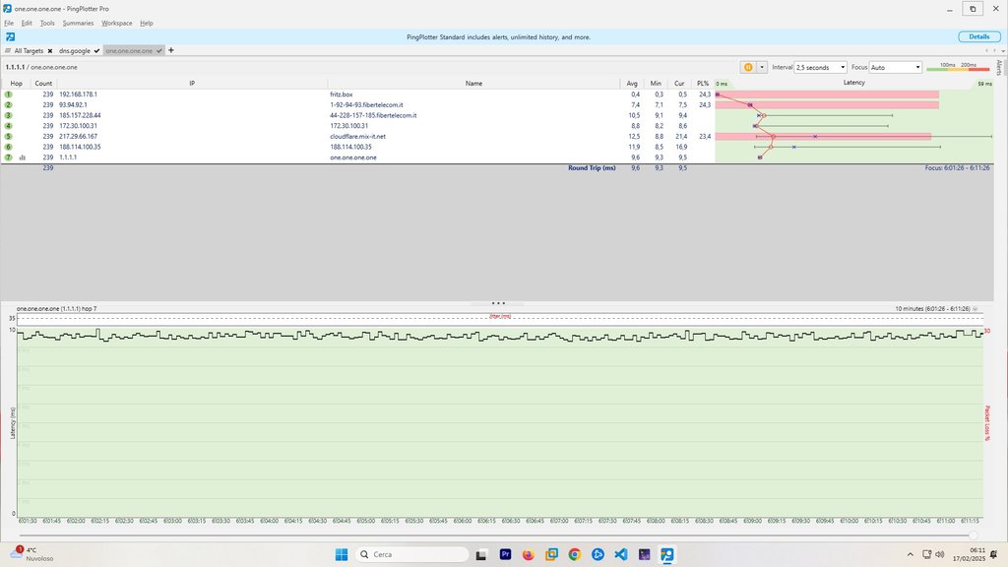The image size is (1008, 567).
Task: Open Visual Studio Code from taskbar
Action: pyautogui.click(x=621, y=555)
